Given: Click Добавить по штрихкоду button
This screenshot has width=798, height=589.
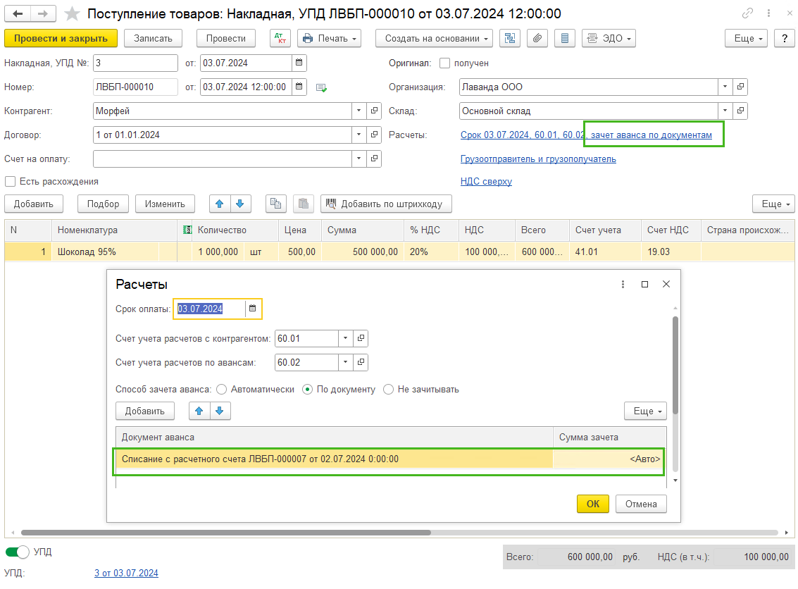Looking at the screenshot, I should (386, 204).
